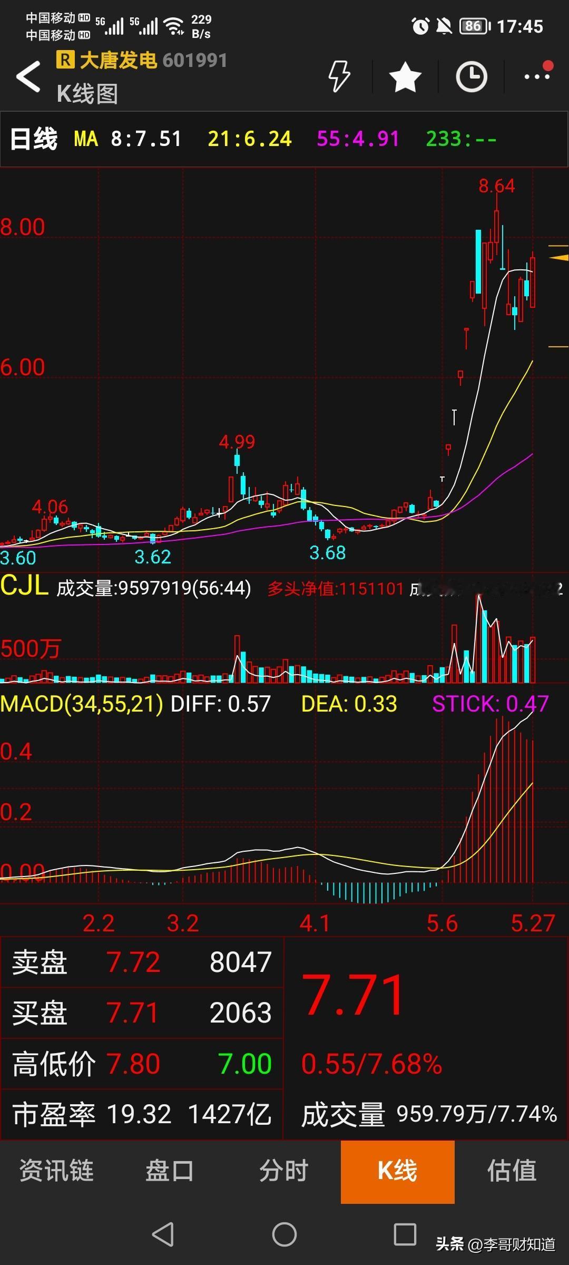Image resolution: width=569 pixels, height=1265 pixels.
Task: Switch to the 估值 tab
Action: point(512,1171)
